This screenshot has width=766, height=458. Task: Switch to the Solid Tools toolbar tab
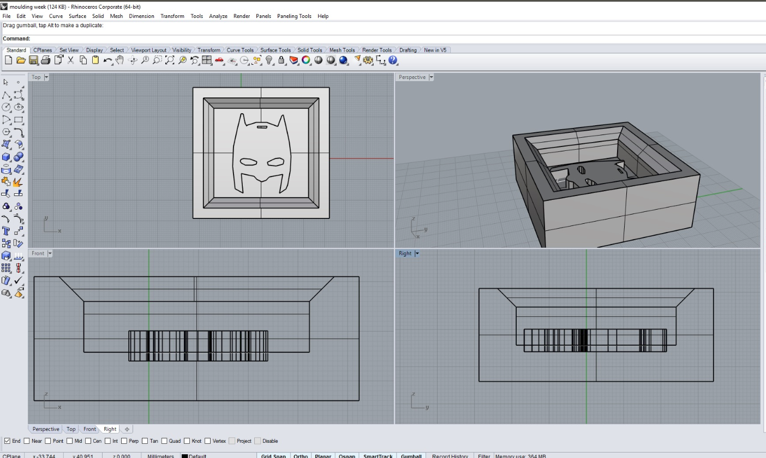coord(310,50)
